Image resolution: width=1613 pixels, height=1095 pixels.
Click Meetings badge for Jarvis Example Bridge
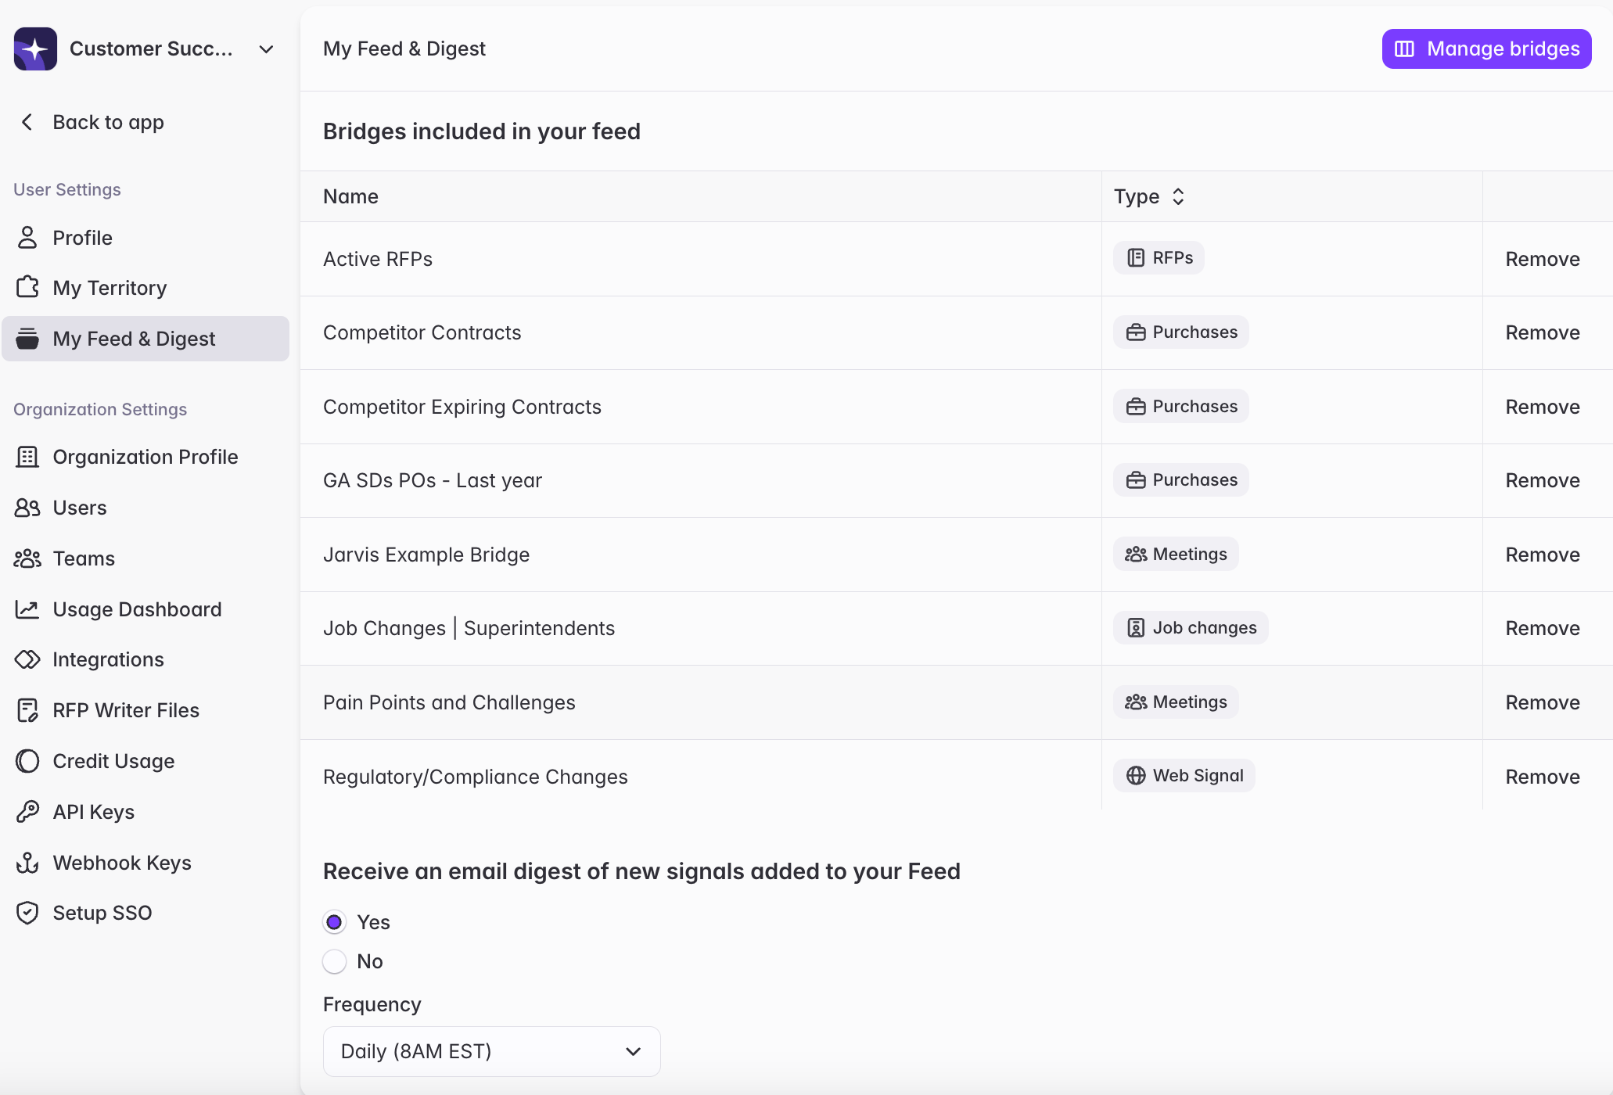coord(1176,555)
